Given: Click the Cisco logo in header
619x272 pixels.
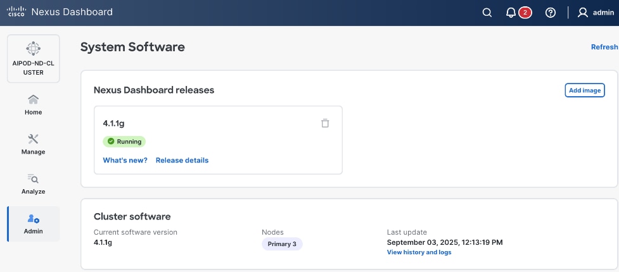Looking at the screenshot, I should click(16, 12).
